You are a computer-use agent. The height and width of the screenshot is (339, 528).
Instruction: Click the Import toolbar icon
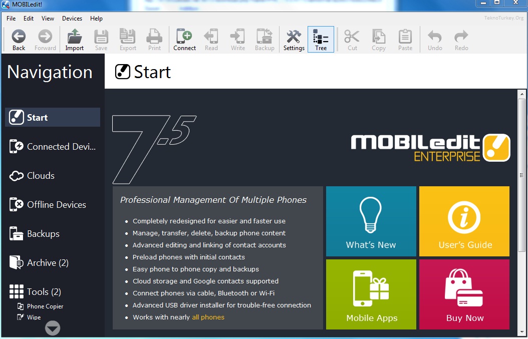pos(74,40)
